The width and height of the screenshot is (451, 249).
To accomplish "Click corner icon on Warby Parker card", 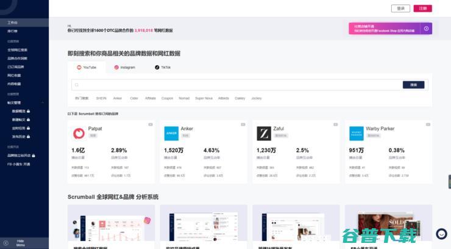I will [428, 125].
